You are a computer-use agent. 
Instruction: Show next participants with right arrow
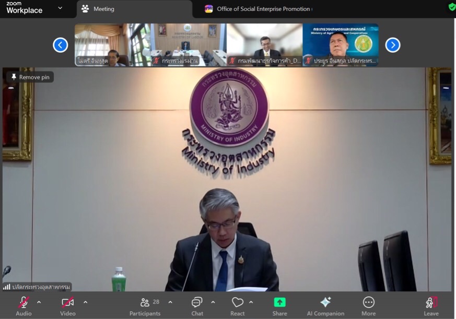tap(393, 45)
